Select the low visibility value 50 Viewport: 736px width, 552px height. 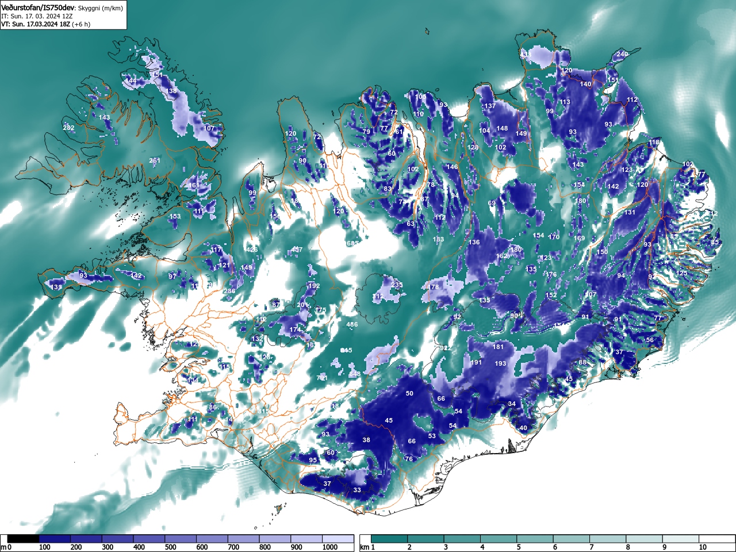[x=409, y=394]
